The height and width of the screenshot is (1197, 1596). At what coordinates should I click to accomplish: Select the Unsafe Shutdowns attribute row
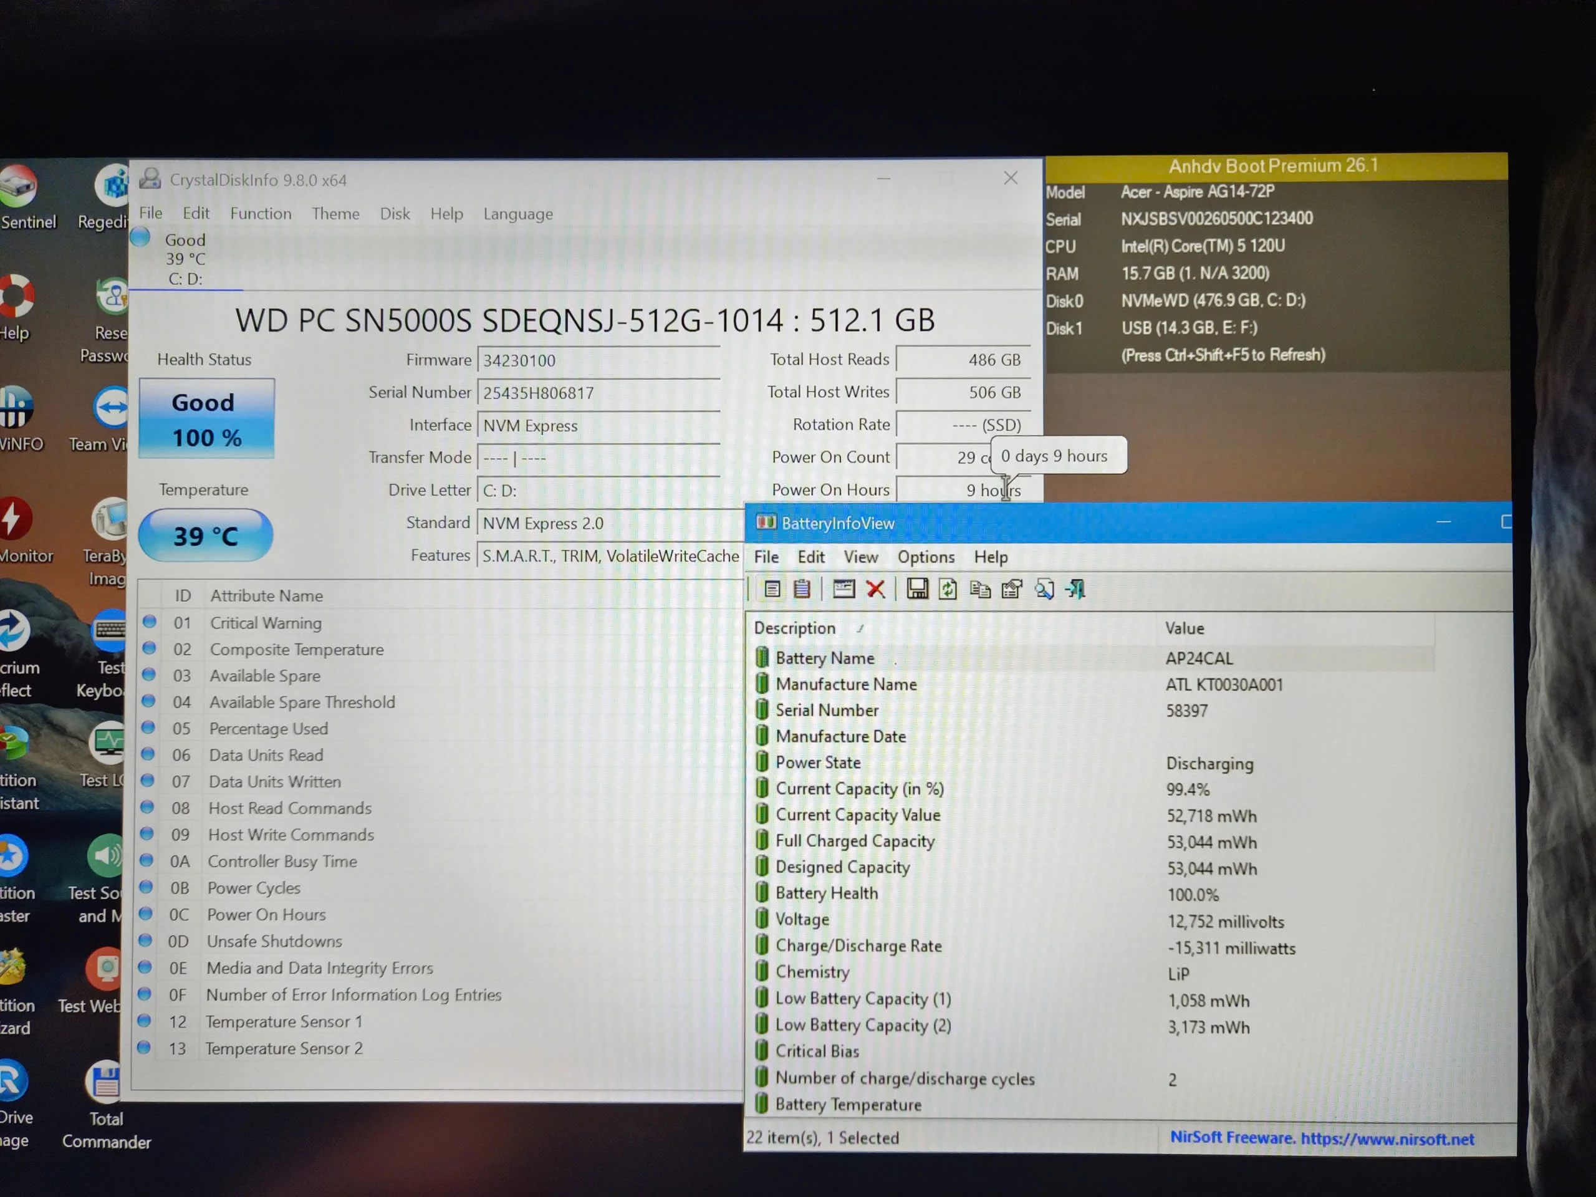(x=440, y=941)
